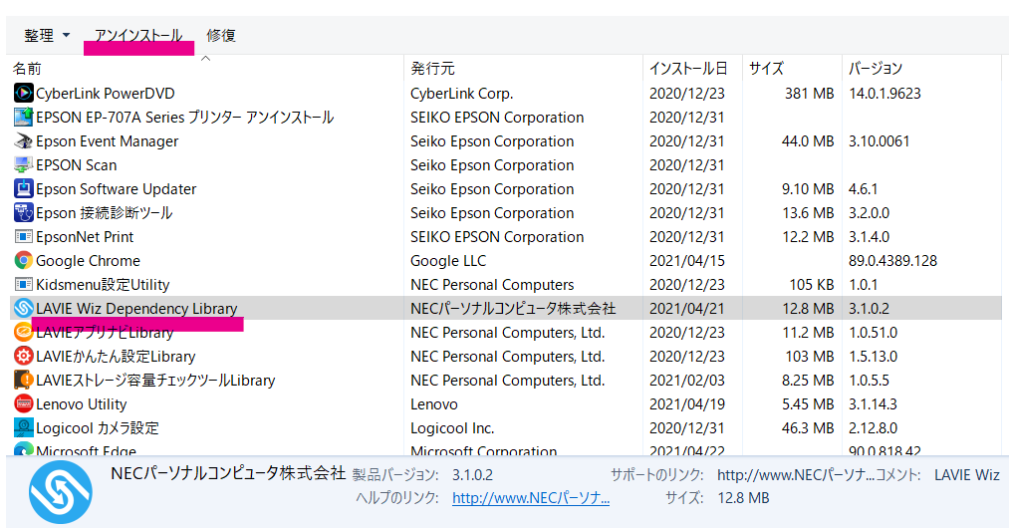Click the EPSON EP-707A printer uninstall icon

(x=23, y=118)
